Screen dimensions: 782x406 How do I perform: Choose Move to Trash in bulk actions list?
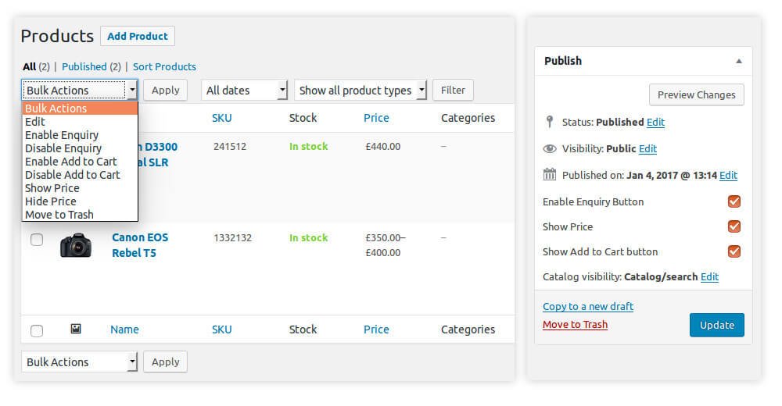80,215
